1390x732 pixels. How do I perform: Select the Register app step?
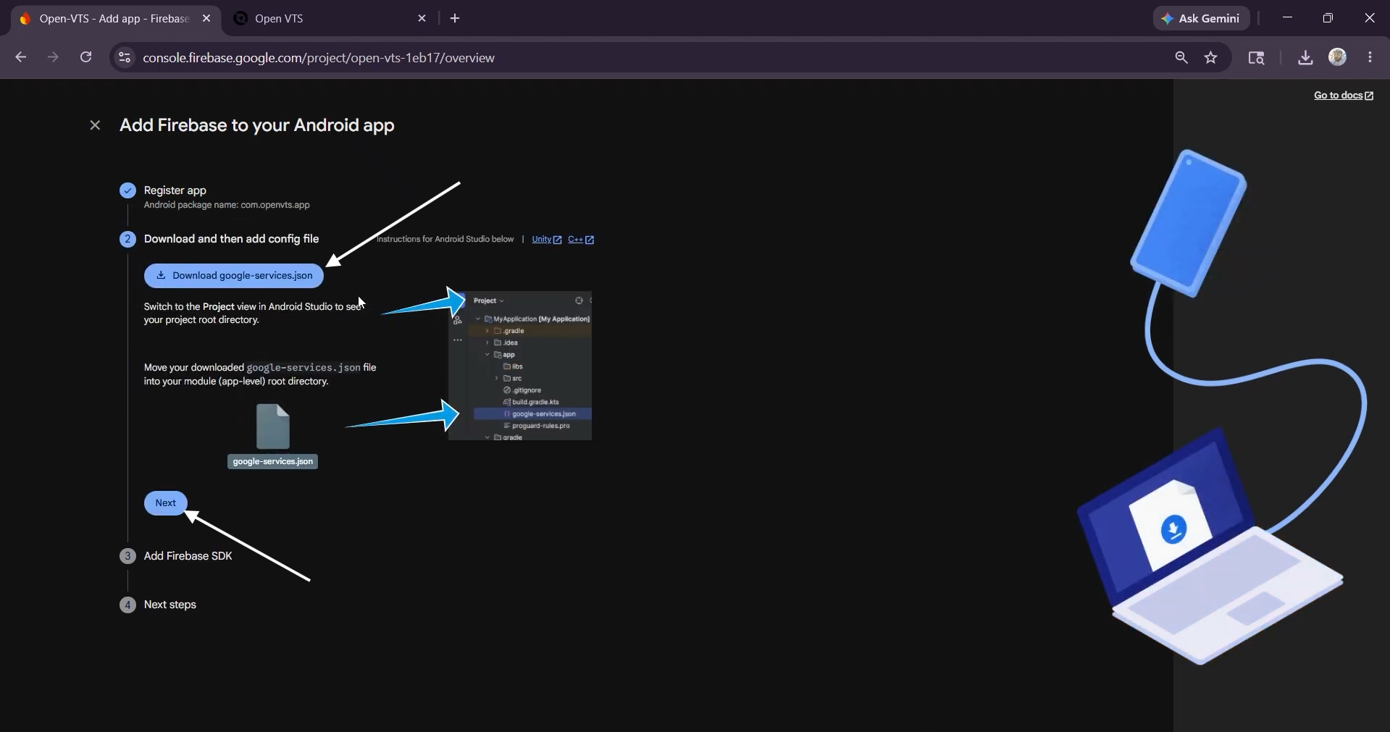click(x=175, y=190)
